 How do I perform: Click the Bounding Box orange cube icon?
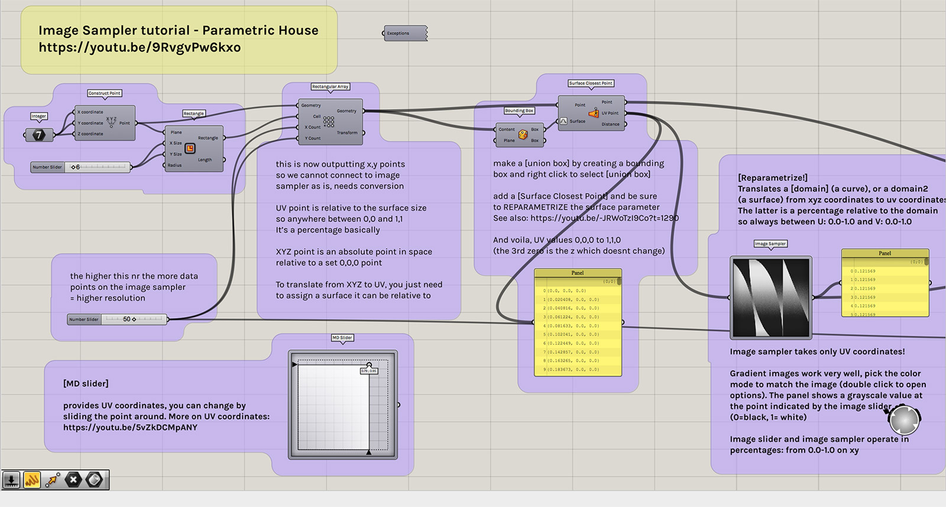[523, 135]
